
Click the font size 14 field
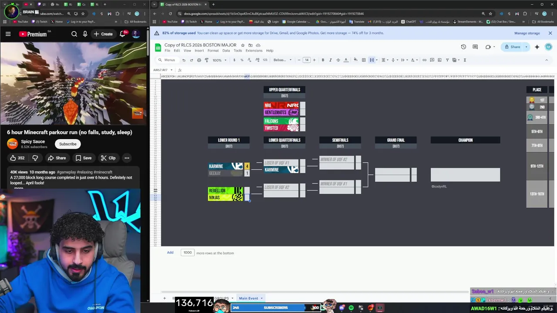point(306,60)
